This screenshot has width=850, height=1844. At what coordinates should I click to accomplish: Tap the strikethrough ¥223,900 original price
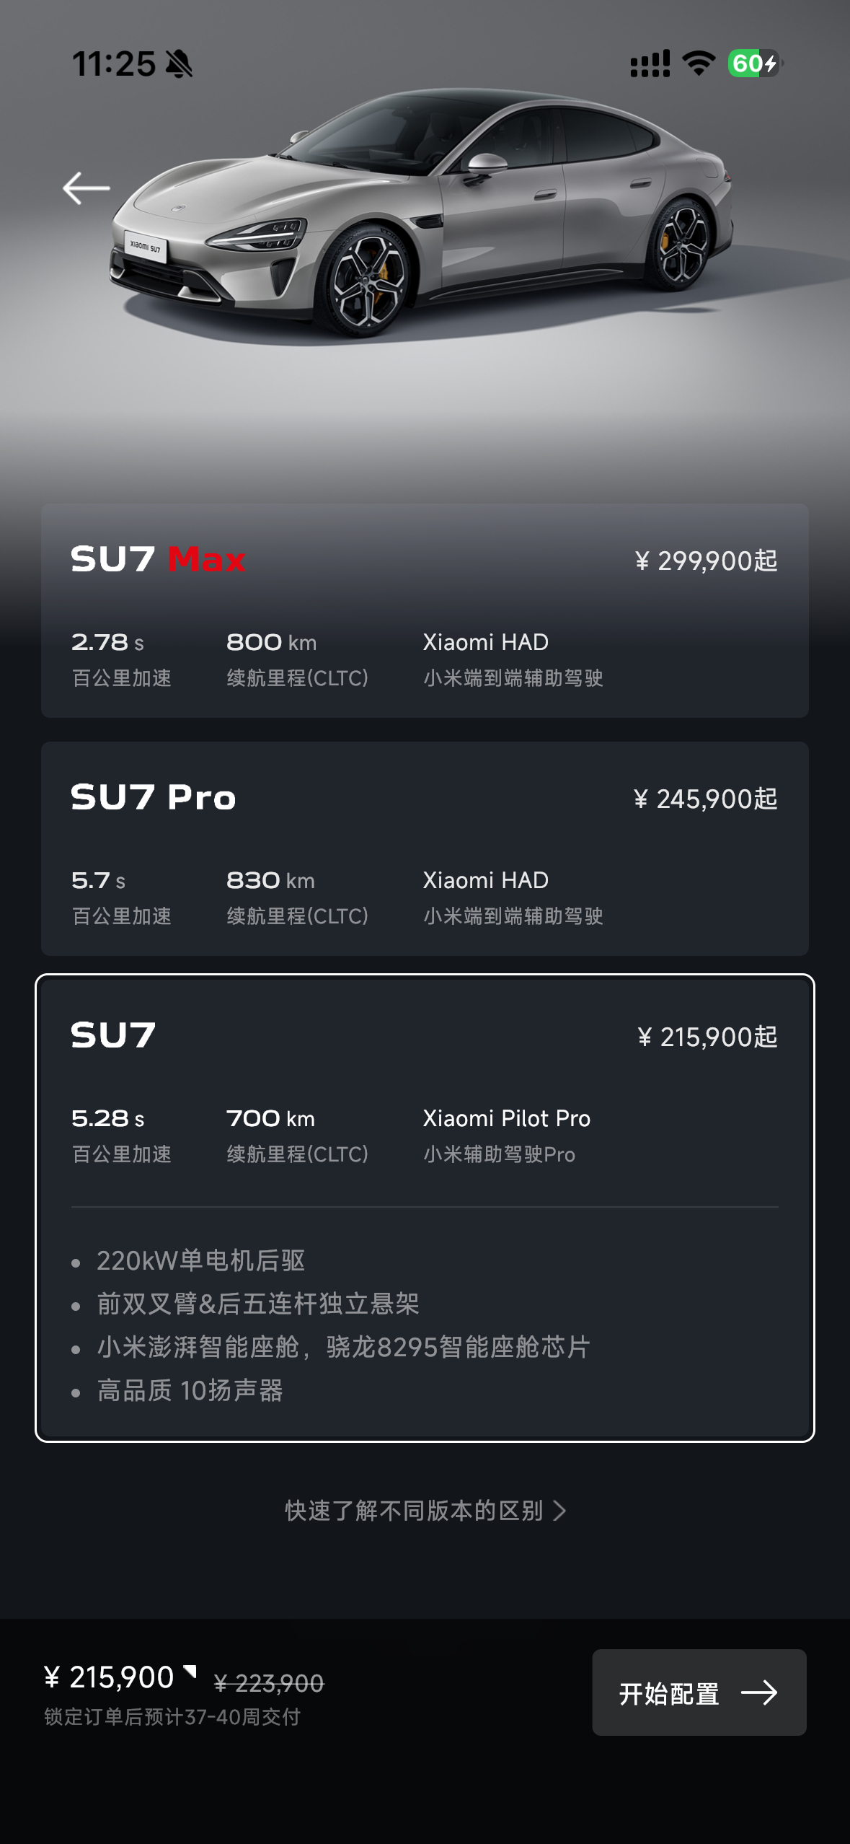[x=269, y=1683]
